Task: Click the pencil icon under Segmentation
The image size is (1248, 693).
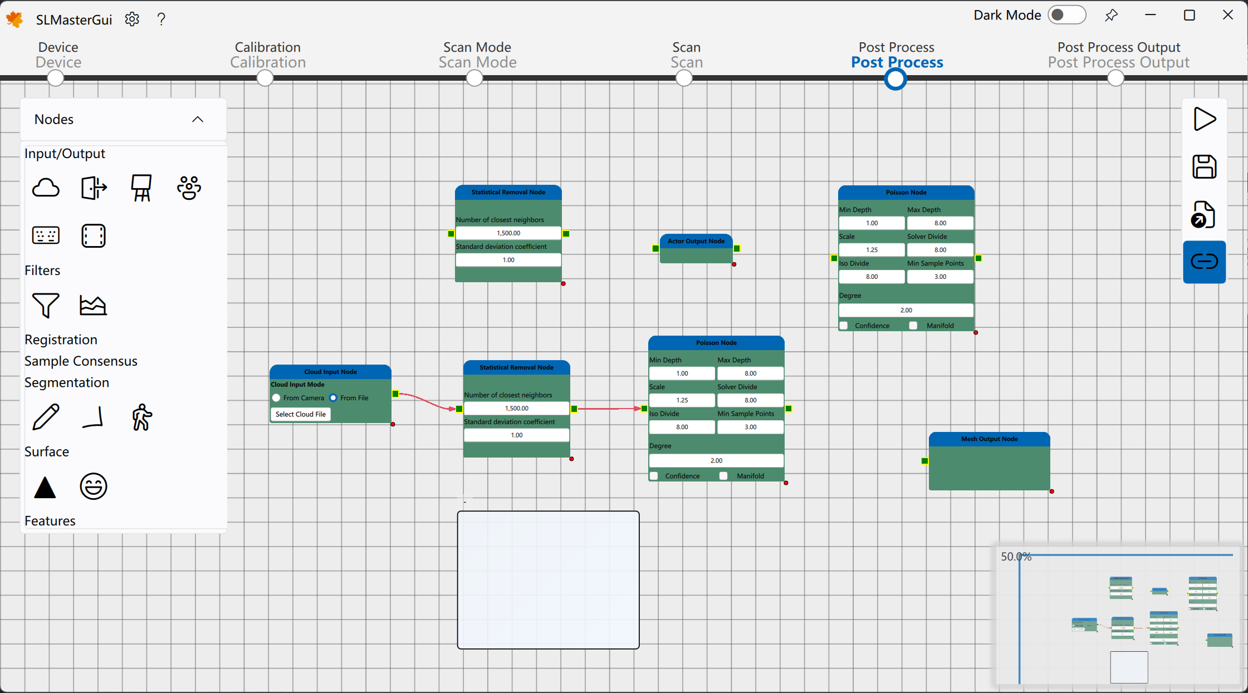Action: pyautogui.click(x=46, y=417)
